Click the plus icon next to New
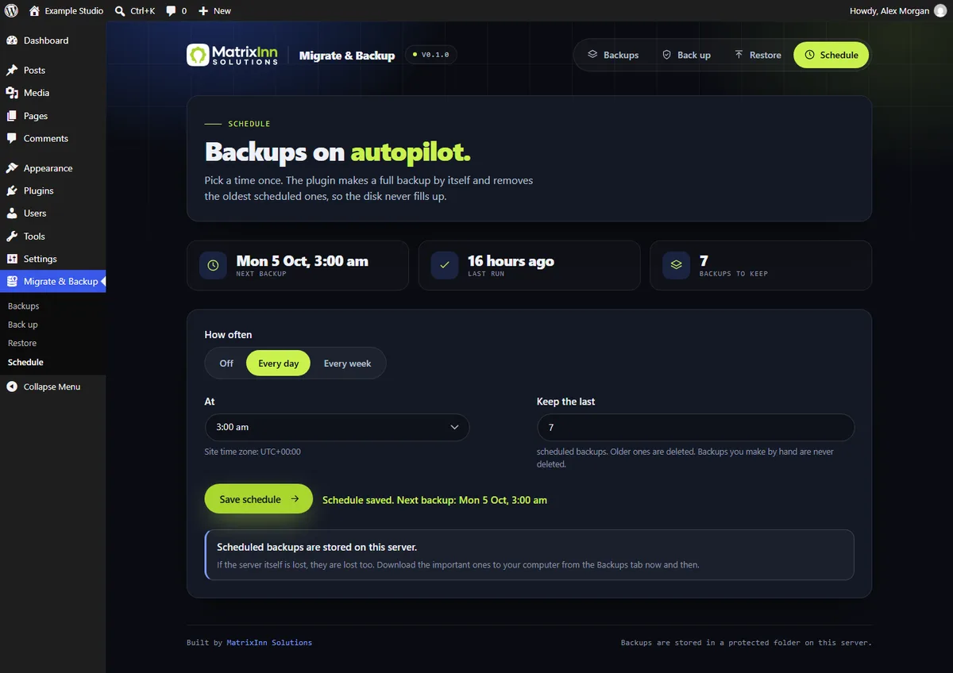 pos(203,11)
